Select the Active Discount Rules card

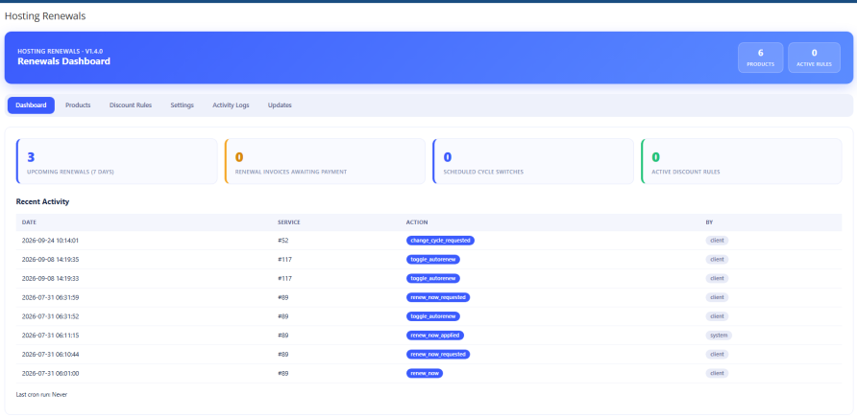[741, 161]
